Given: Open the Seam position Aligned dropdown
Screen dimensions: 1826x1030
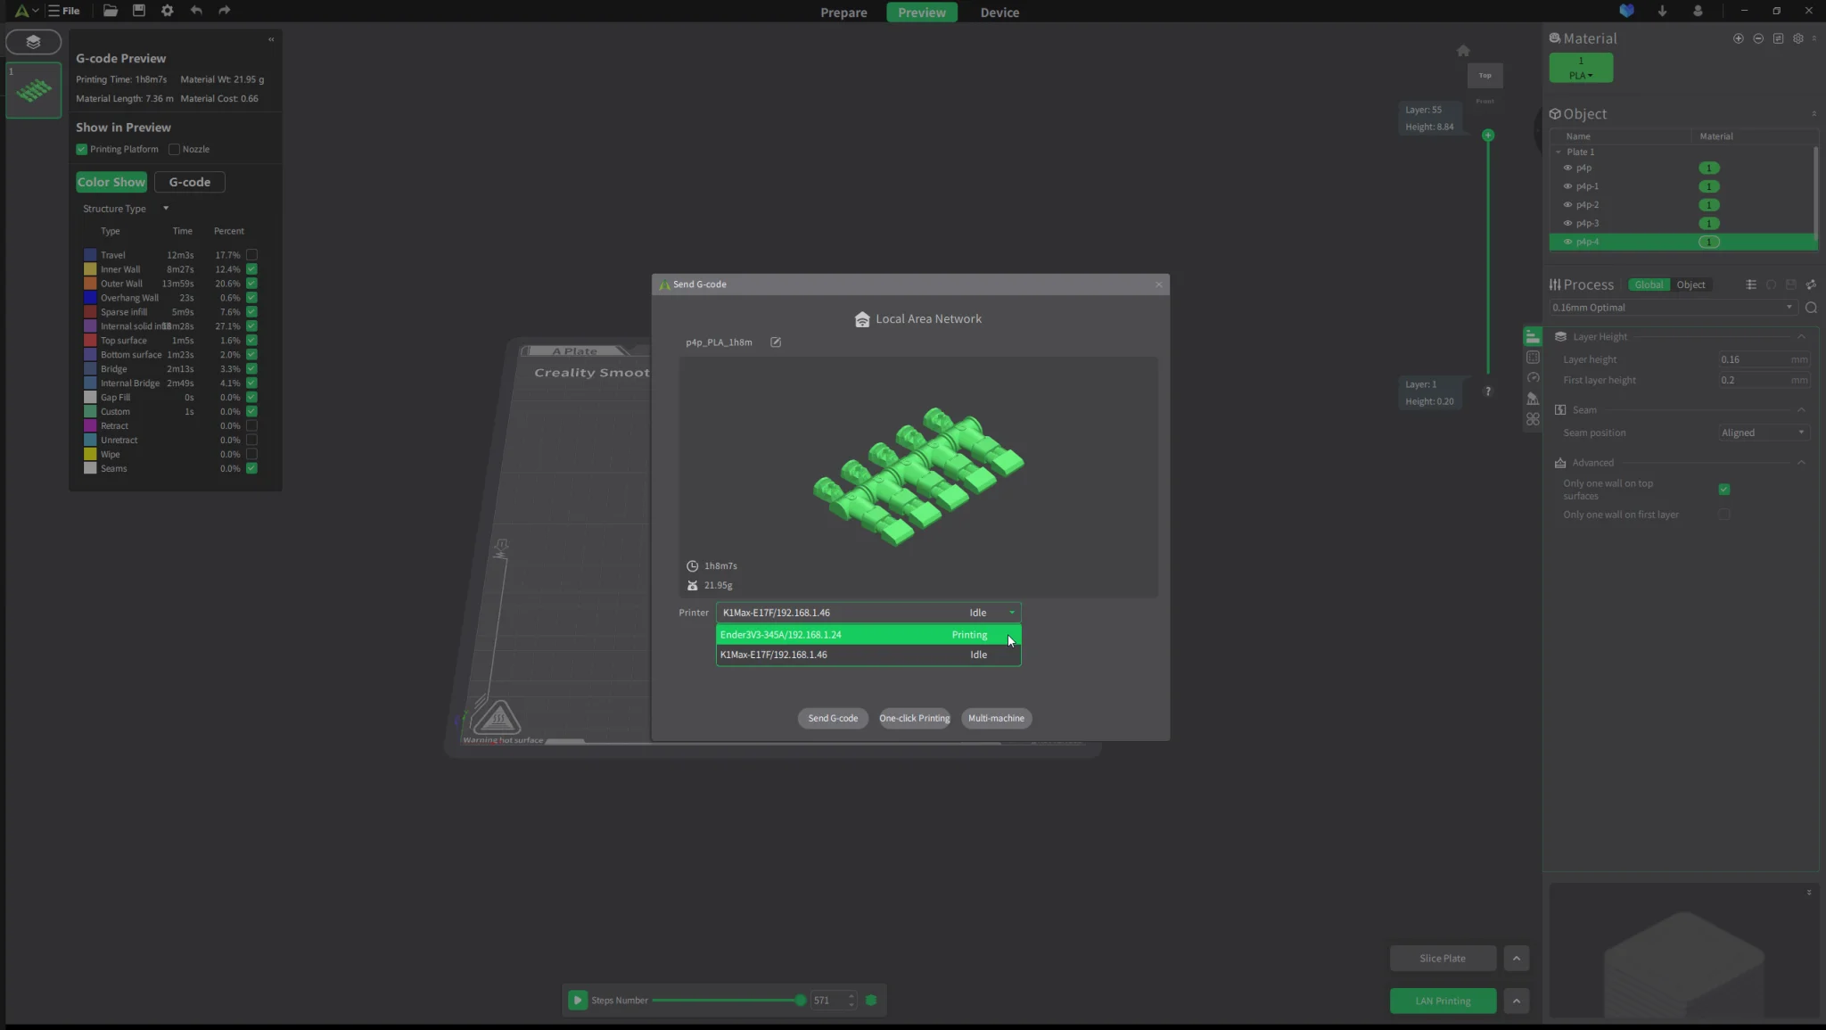Looking at the screenshot, I should point(1763,433).
